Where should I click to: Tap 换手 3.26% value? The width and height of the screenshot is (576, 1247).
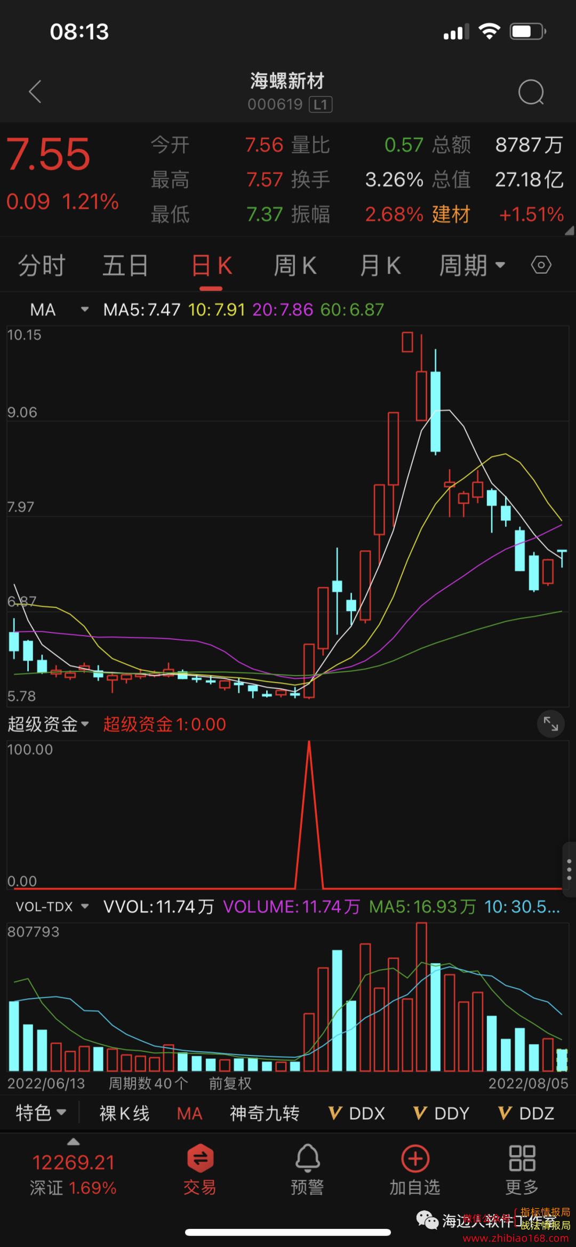[394, 179]
